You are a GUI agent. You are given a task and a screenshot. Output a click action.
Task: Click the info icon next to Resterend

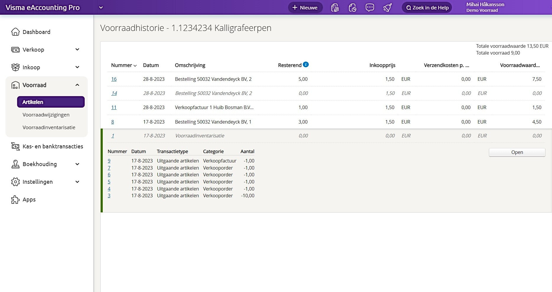(306, 65)
